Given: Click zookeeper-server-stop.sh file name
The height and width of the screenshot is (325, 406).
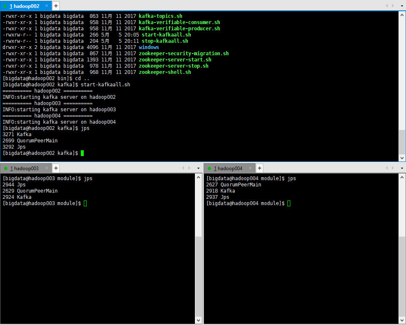Looking at the screenshot, I should pyautogui.click(x=173, y=66).
